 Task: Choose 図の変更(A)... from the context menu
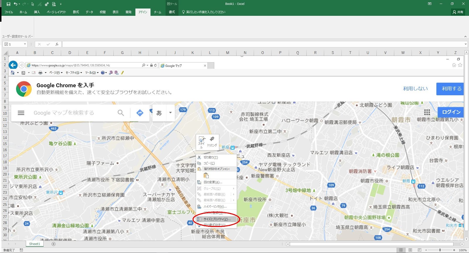pos(216,182)
